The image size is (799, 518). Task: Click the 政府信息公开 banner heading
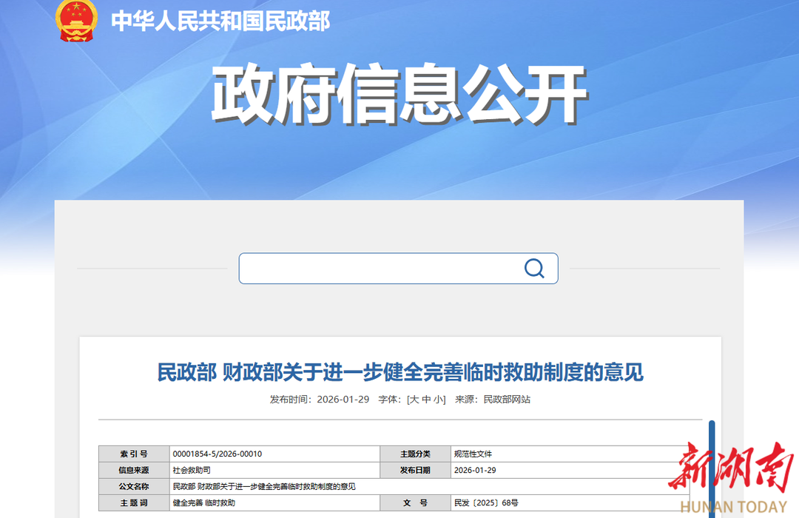coord(399,96)
